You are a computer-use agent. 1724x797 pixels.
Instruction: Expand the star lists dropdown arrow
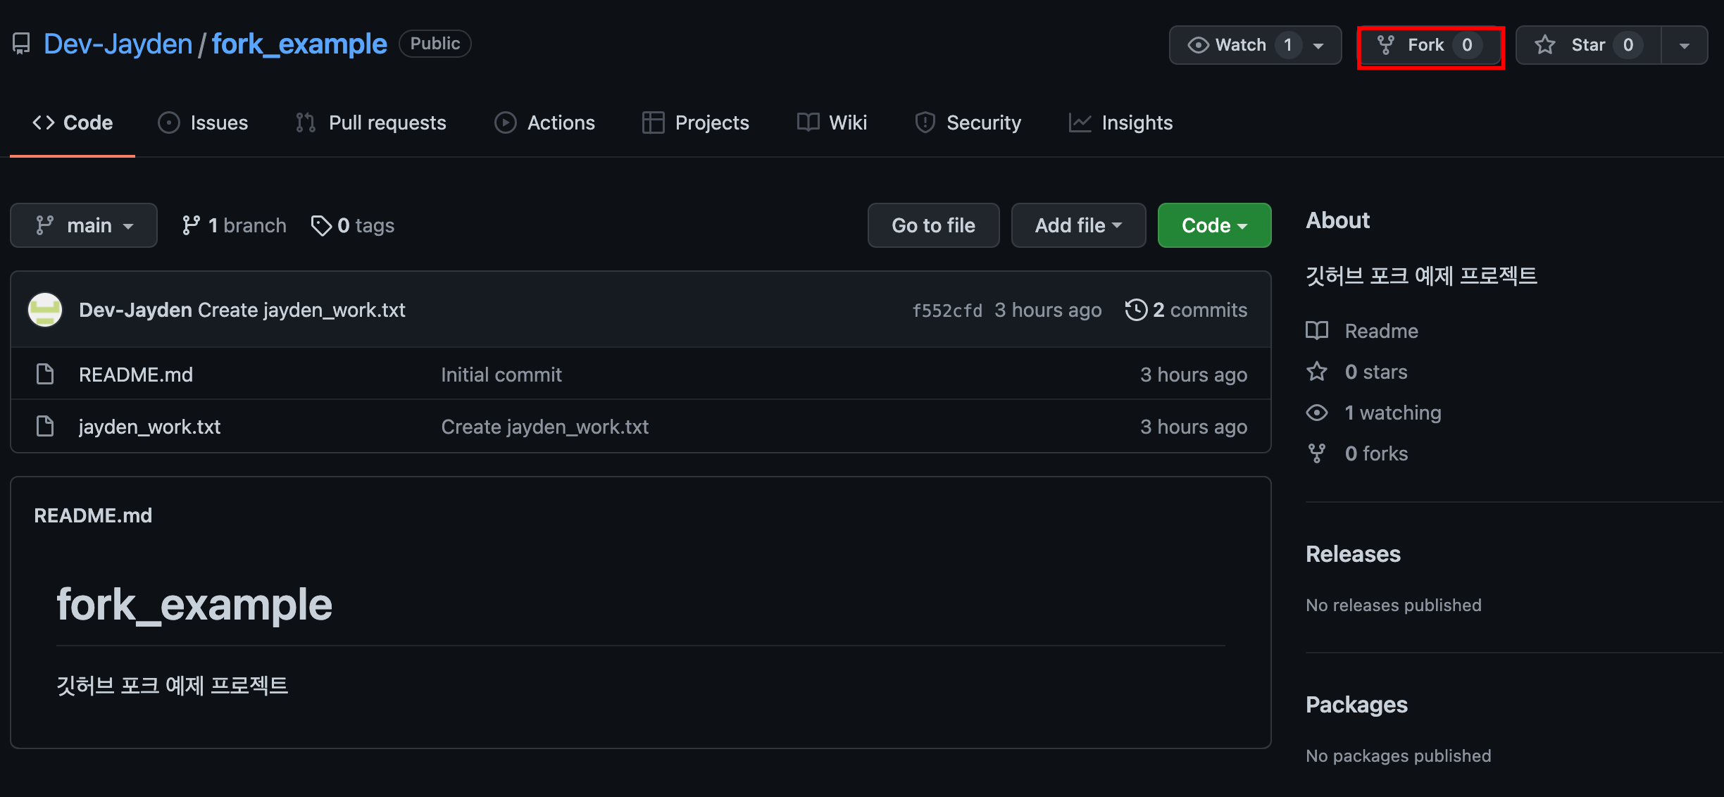[x=1684, y=45]
